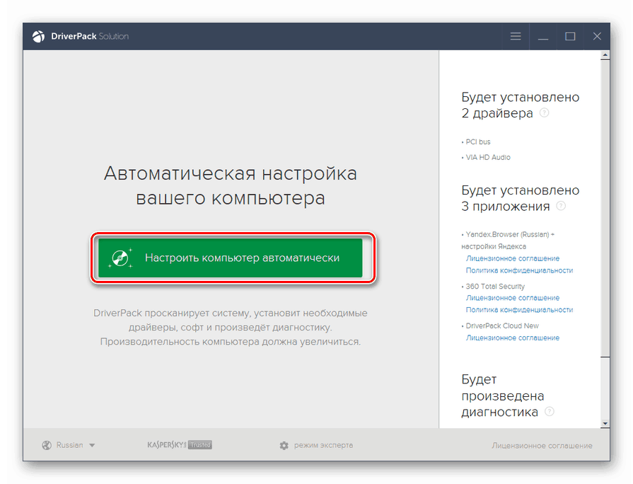Click the sidebar vertical scrollbar thumb

[605, 208]
